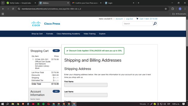Select the CCNA 200-301 Official Cert Guide item
This screenshot has height=106, width=188.
[x=43, y=64]
